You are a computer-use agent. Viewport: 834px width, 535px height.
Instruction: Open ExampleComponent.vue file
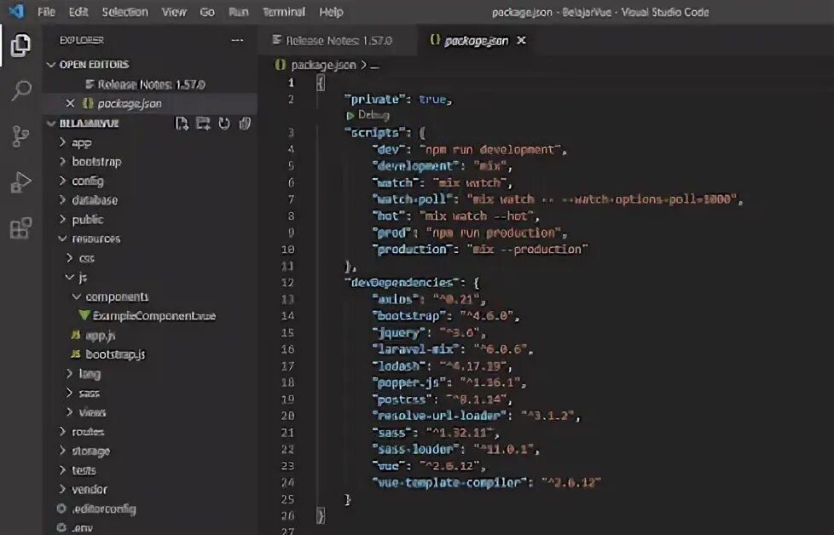[153, 315]
